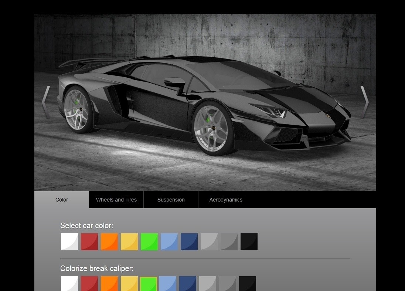Open the Suspension tab
The image size is (405, 291).
pyautogui.click(x=171, y=200)
